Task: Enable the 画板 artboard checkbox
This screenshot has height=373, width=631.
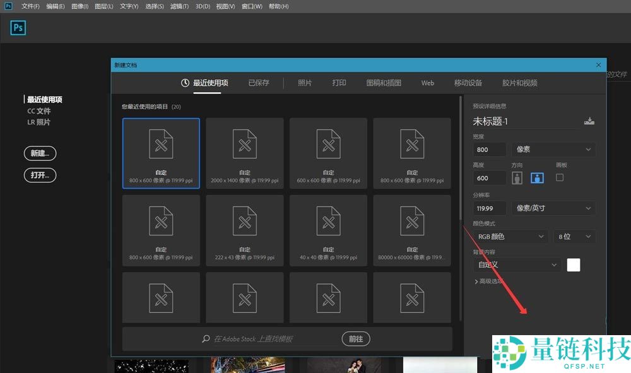Action: click(x=558, y=177)
